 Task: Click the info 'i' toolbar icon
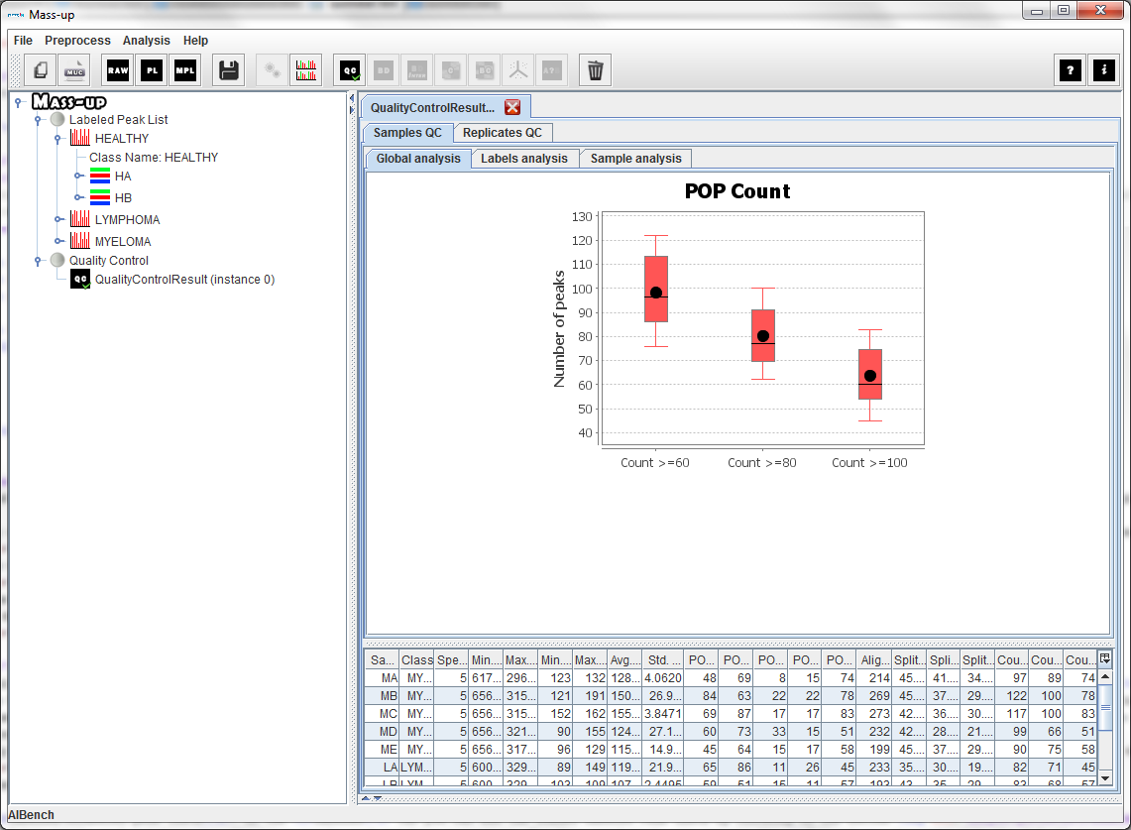(1103, 70)
